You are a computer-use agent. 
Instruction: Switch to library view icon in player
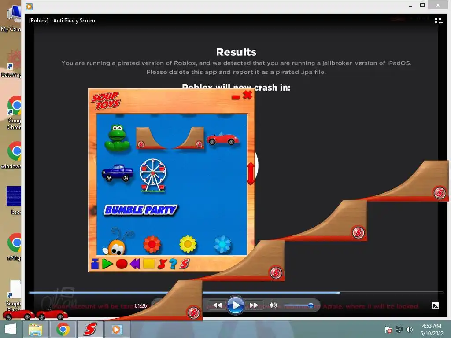[x=439, y=21]
